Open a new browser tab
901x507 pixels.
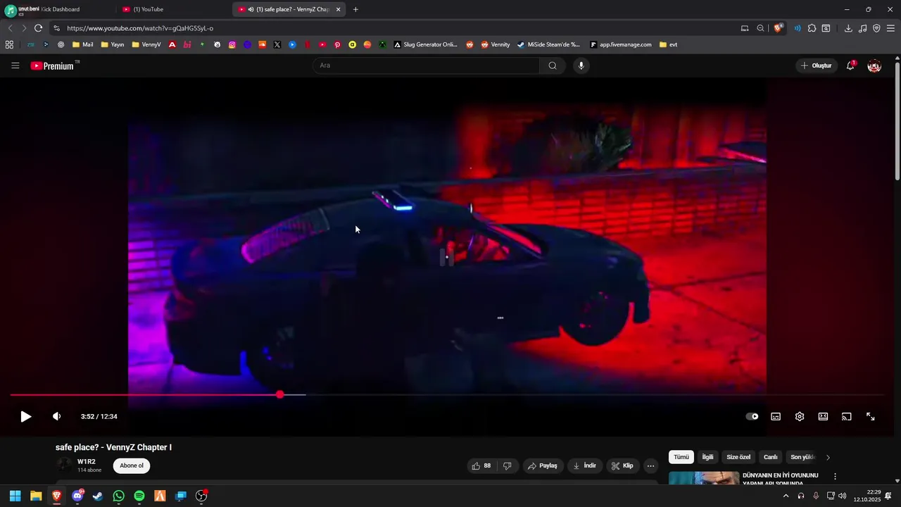pos(355,9)
